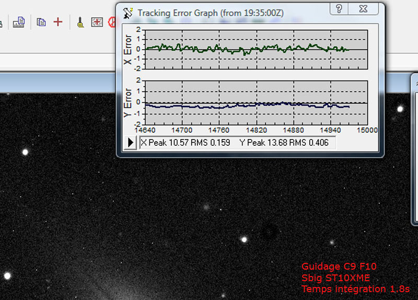Click the telescope icon in Tracking Error Graph title
The image size is (418, 300).
(128, 13)
